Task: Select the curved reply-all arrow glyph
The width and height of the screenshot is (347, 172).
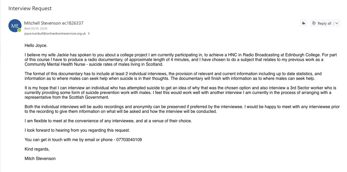Action: pos(314,23)
